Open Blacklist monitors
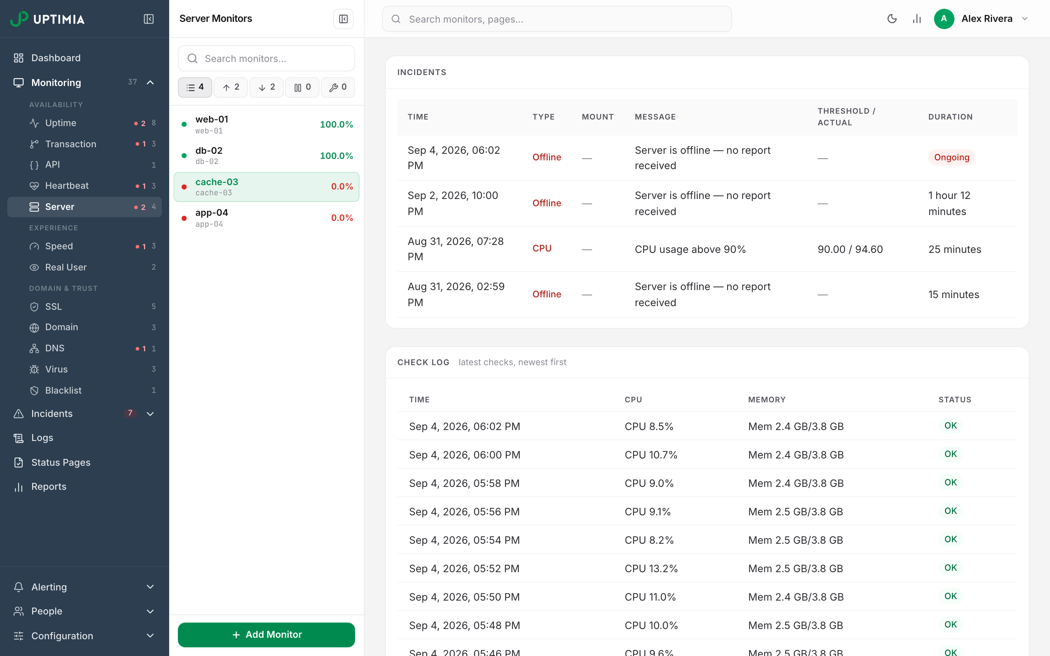The height and width of the screenshot is (656, 1050). 85,390
